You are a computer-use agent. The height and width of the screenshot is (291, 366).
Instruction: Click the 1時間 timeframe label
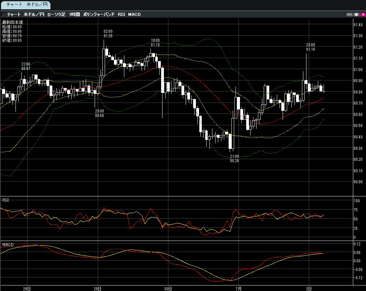(74, 14)
